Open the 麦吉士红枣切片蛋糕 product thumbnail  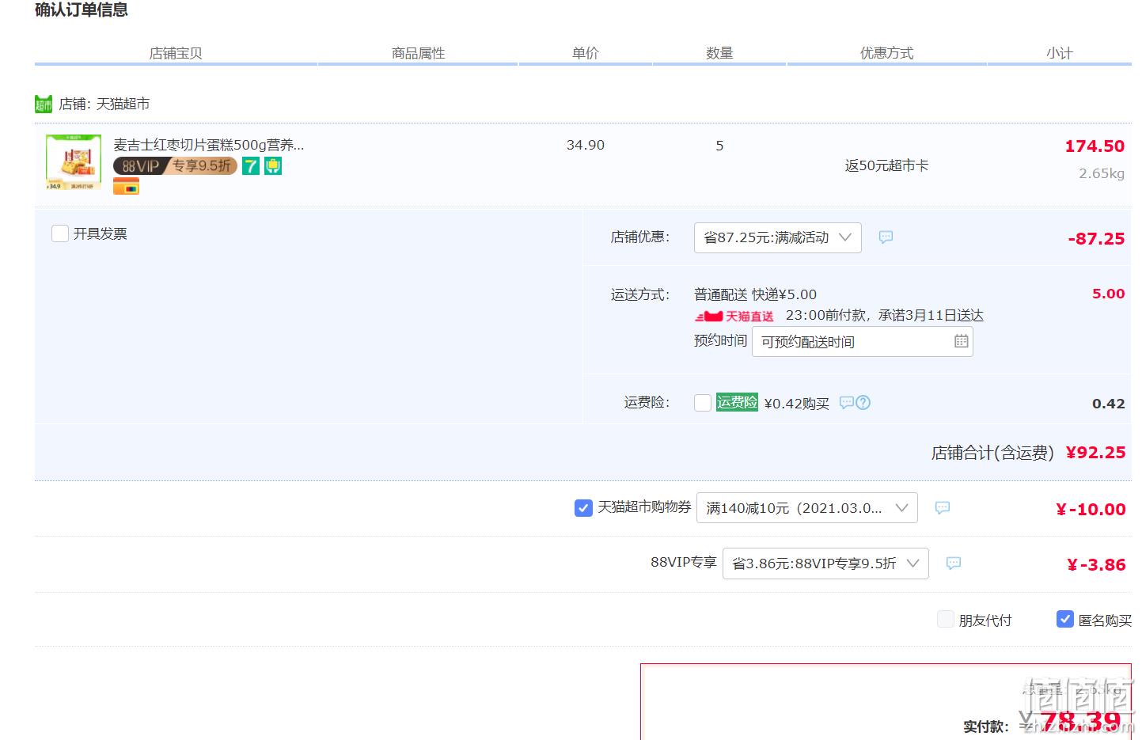[x=74, y=162]
